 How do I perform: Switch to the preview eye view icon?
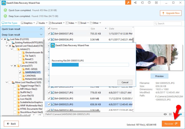click(165, 114)
